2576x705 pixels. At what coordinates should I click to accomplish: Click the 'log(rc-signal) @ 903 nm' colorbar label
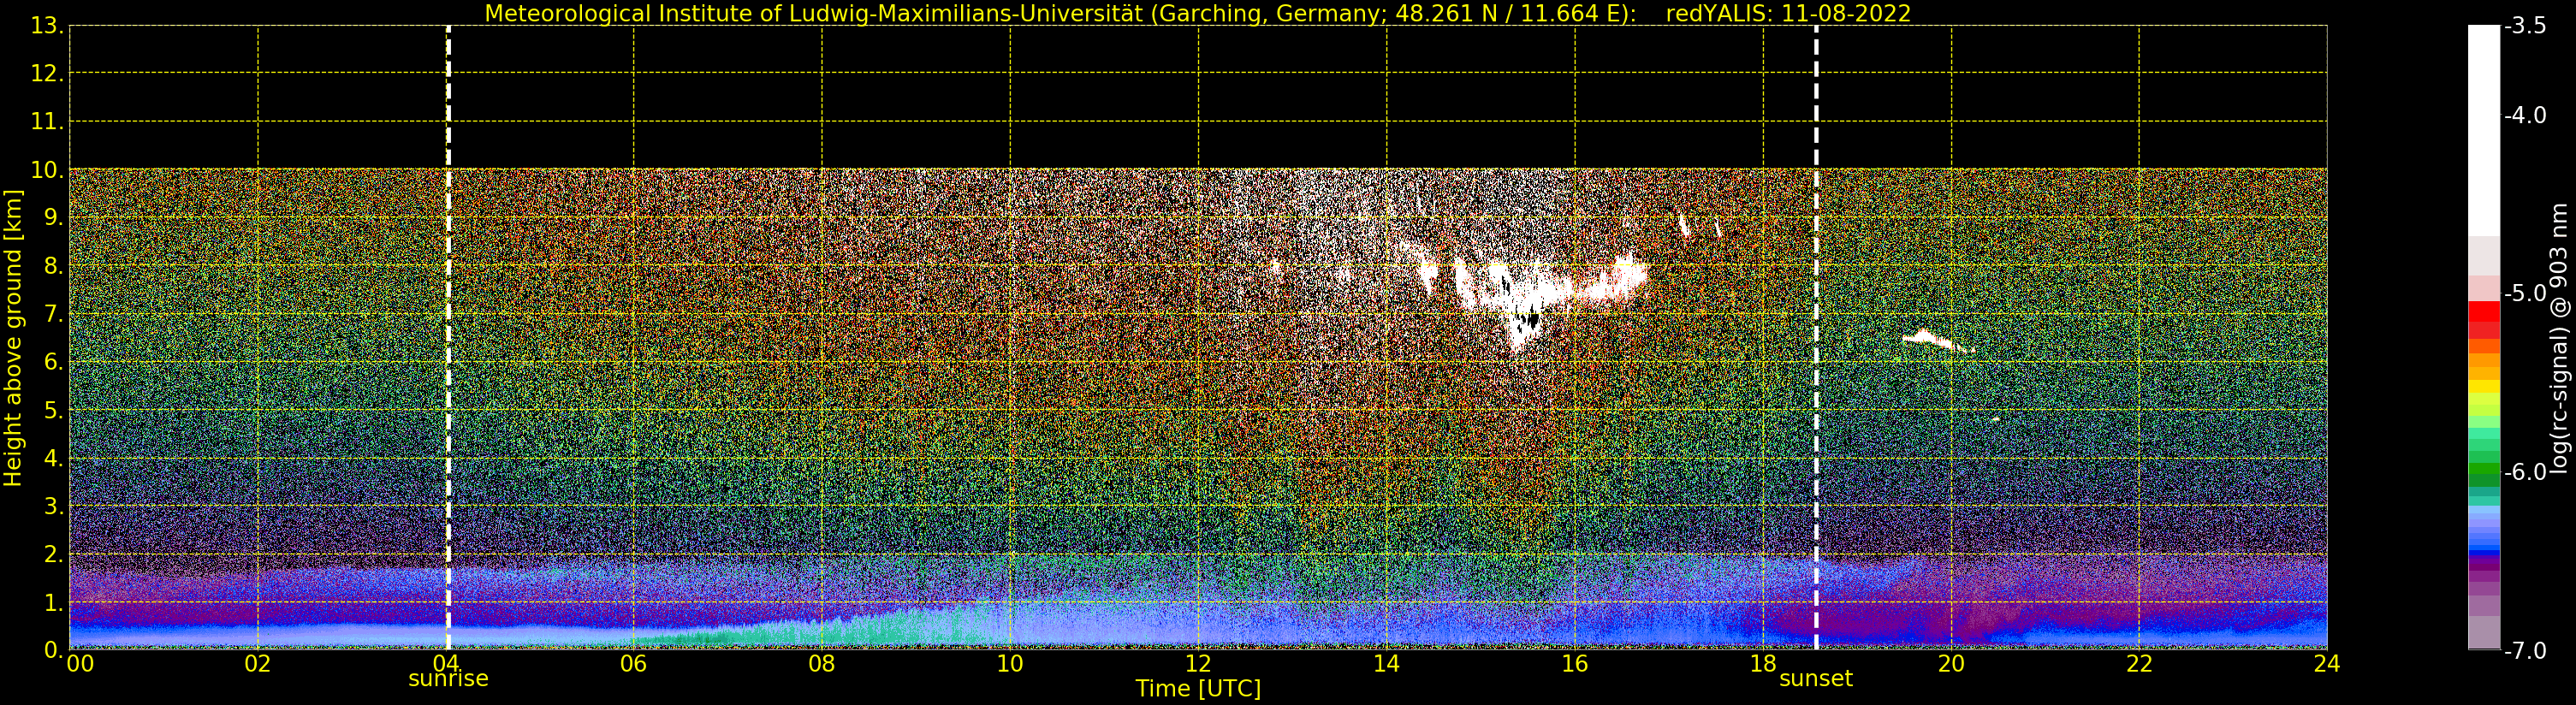coord(2559,338)
